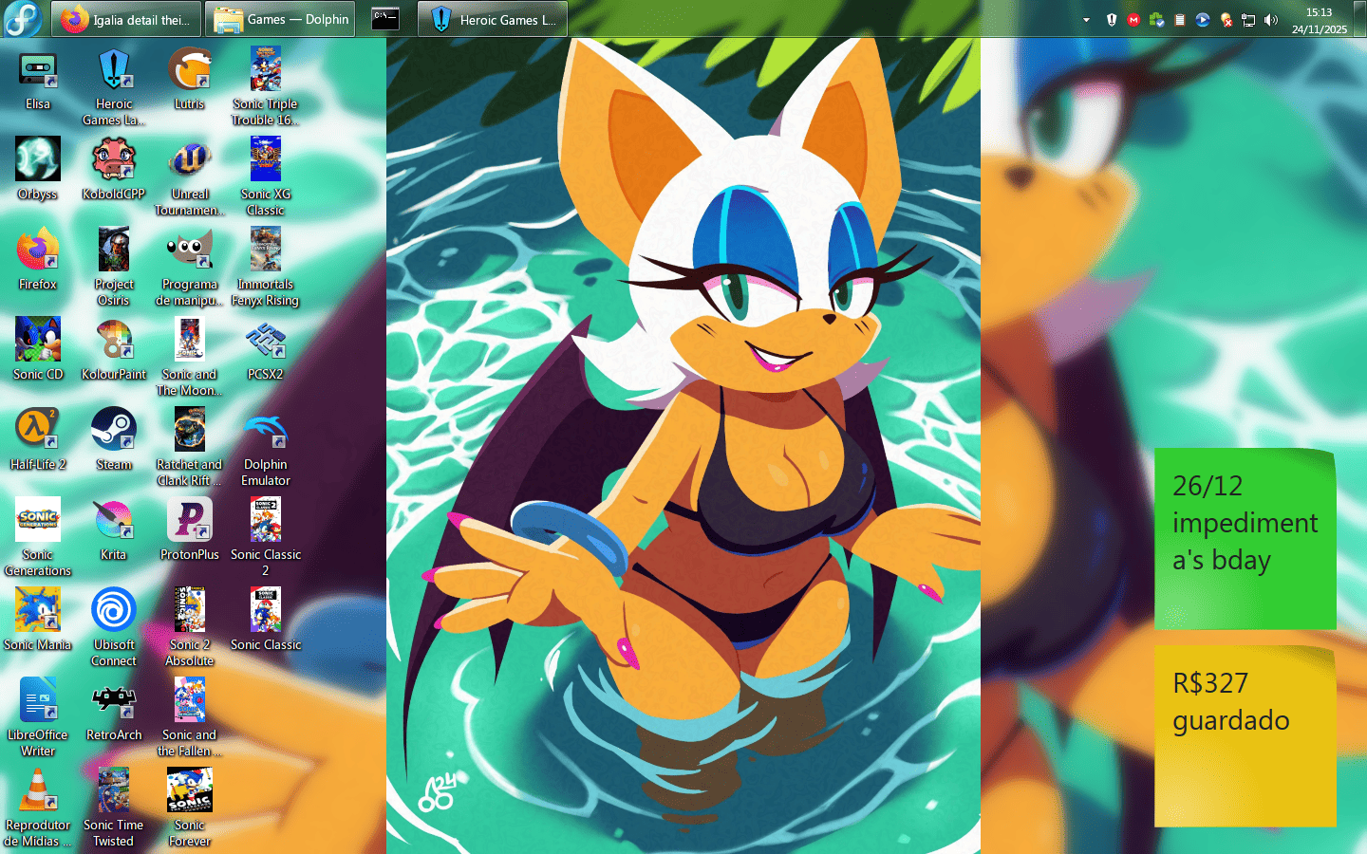Select the Sonic Mania game shortcut
This screenshot has width=1367, height=854.
click(38, 611)
